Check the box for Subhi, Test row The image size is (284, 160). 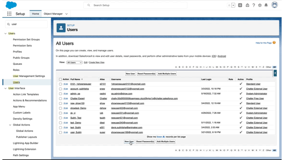click(60, 118)
